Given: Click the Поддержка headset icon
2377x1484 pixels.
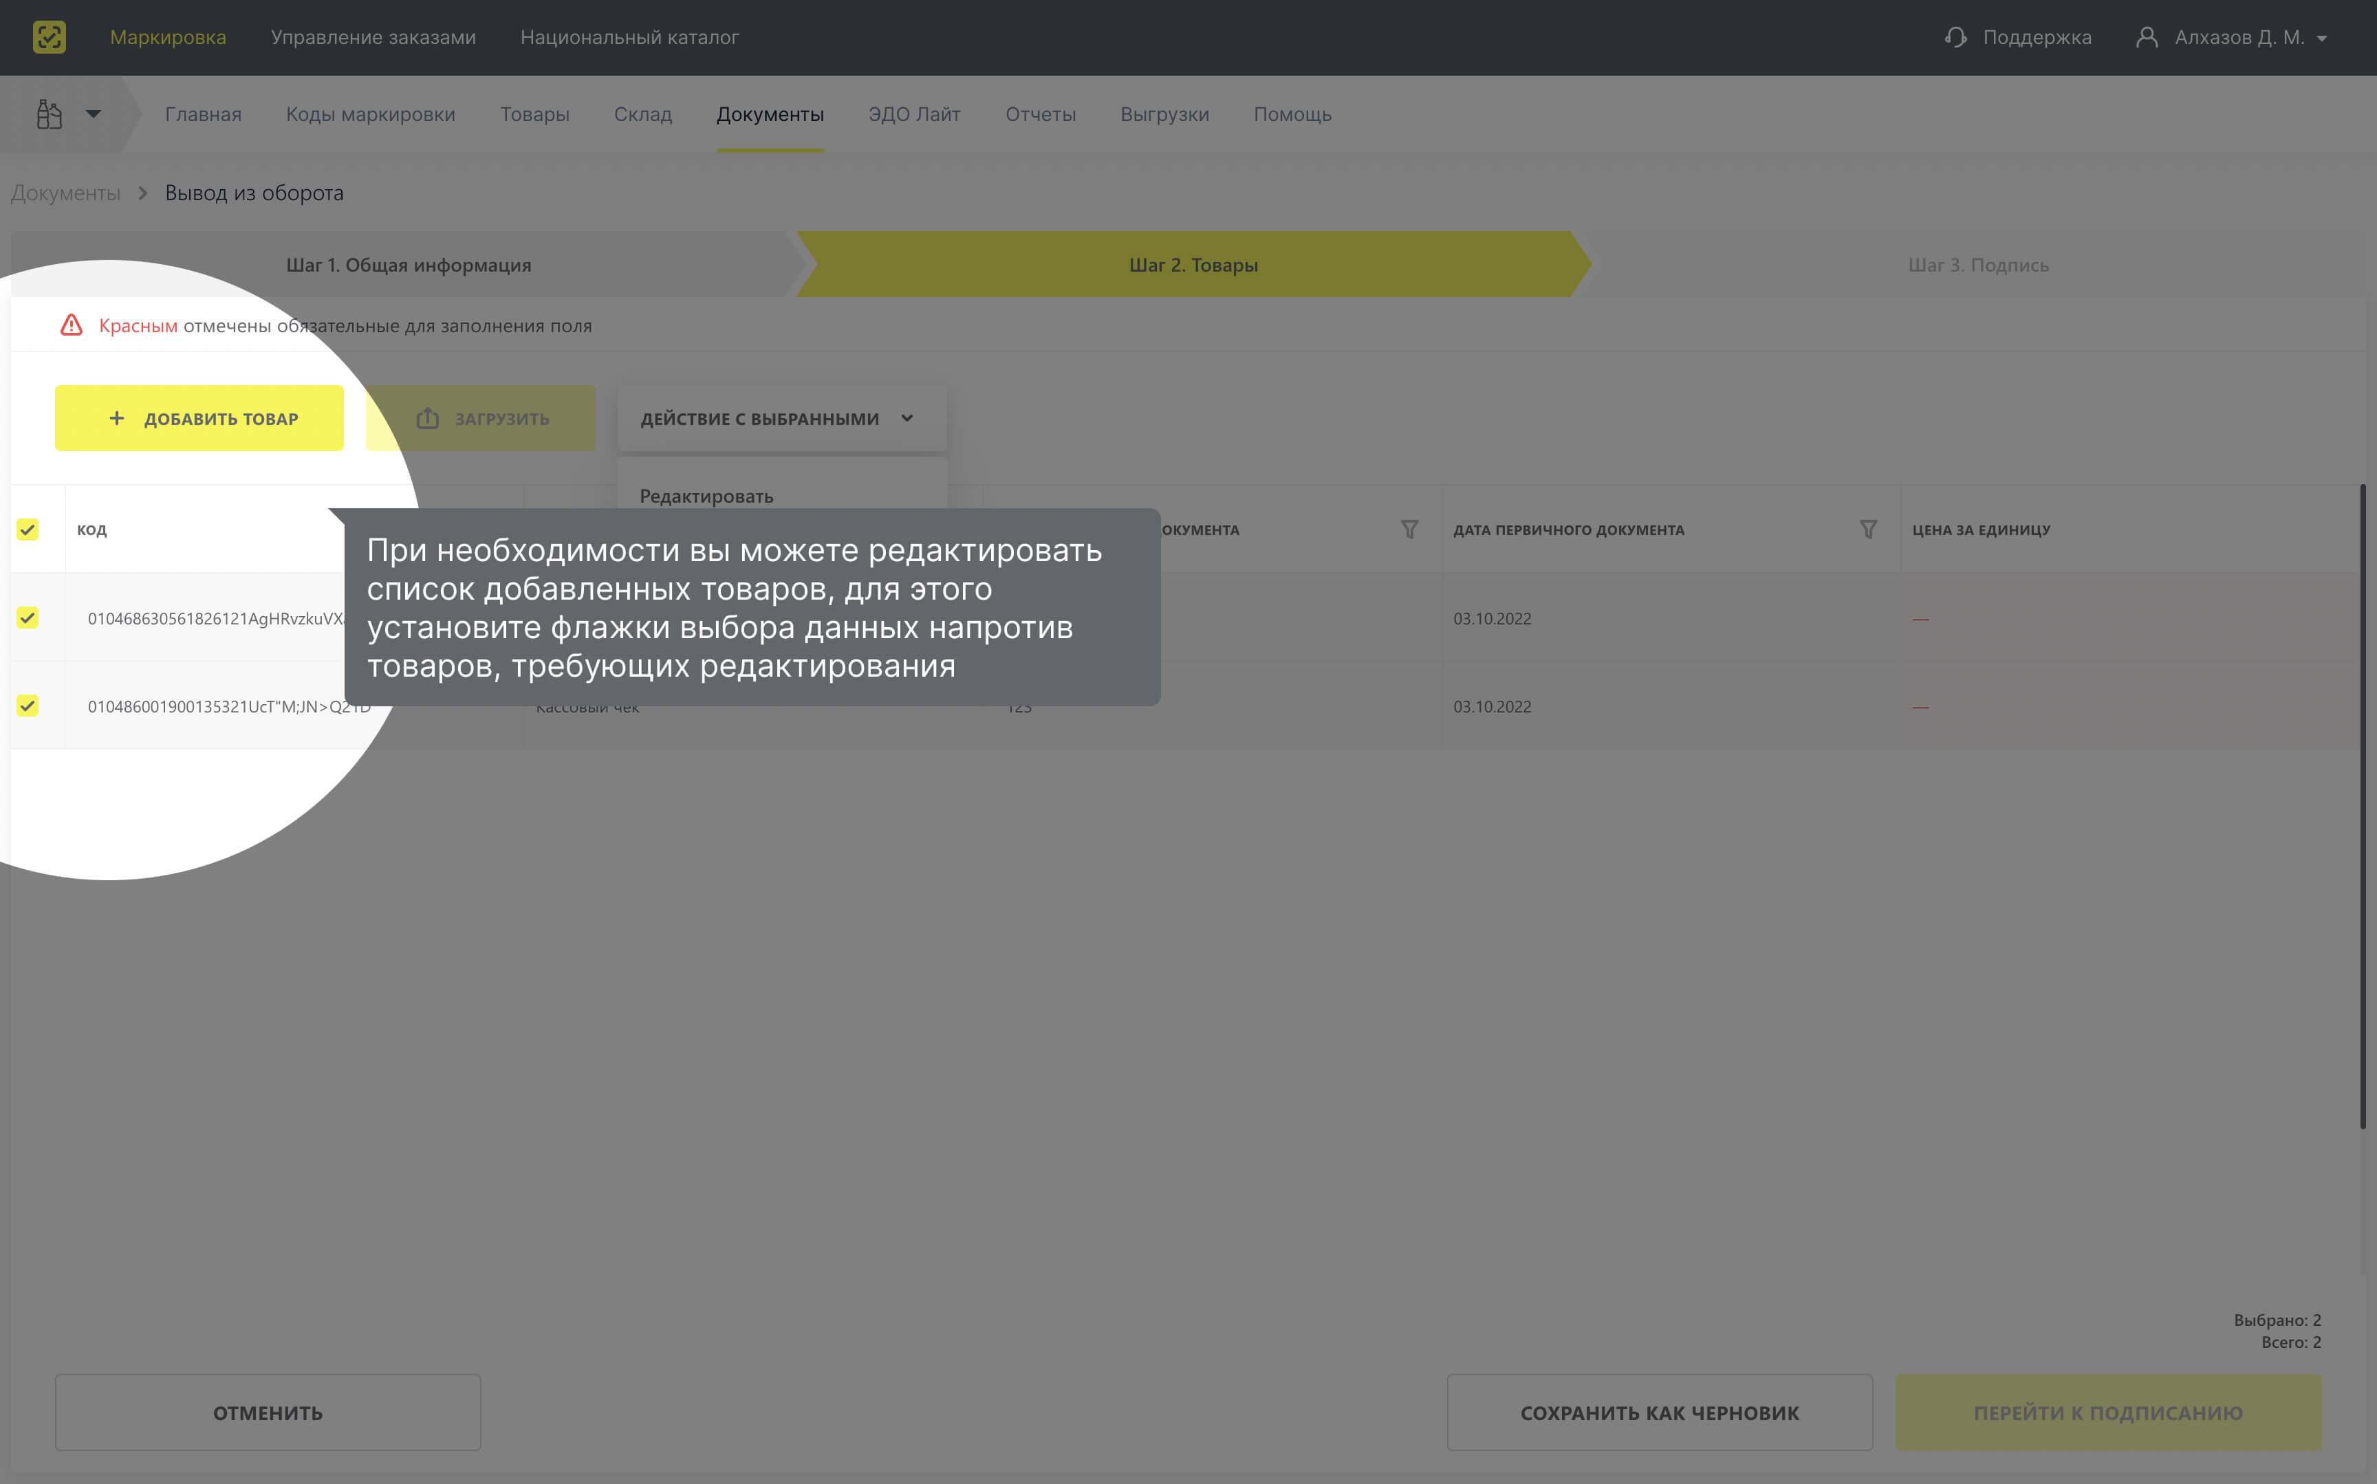Looking at the screenshot, I should pos(1955,37).
